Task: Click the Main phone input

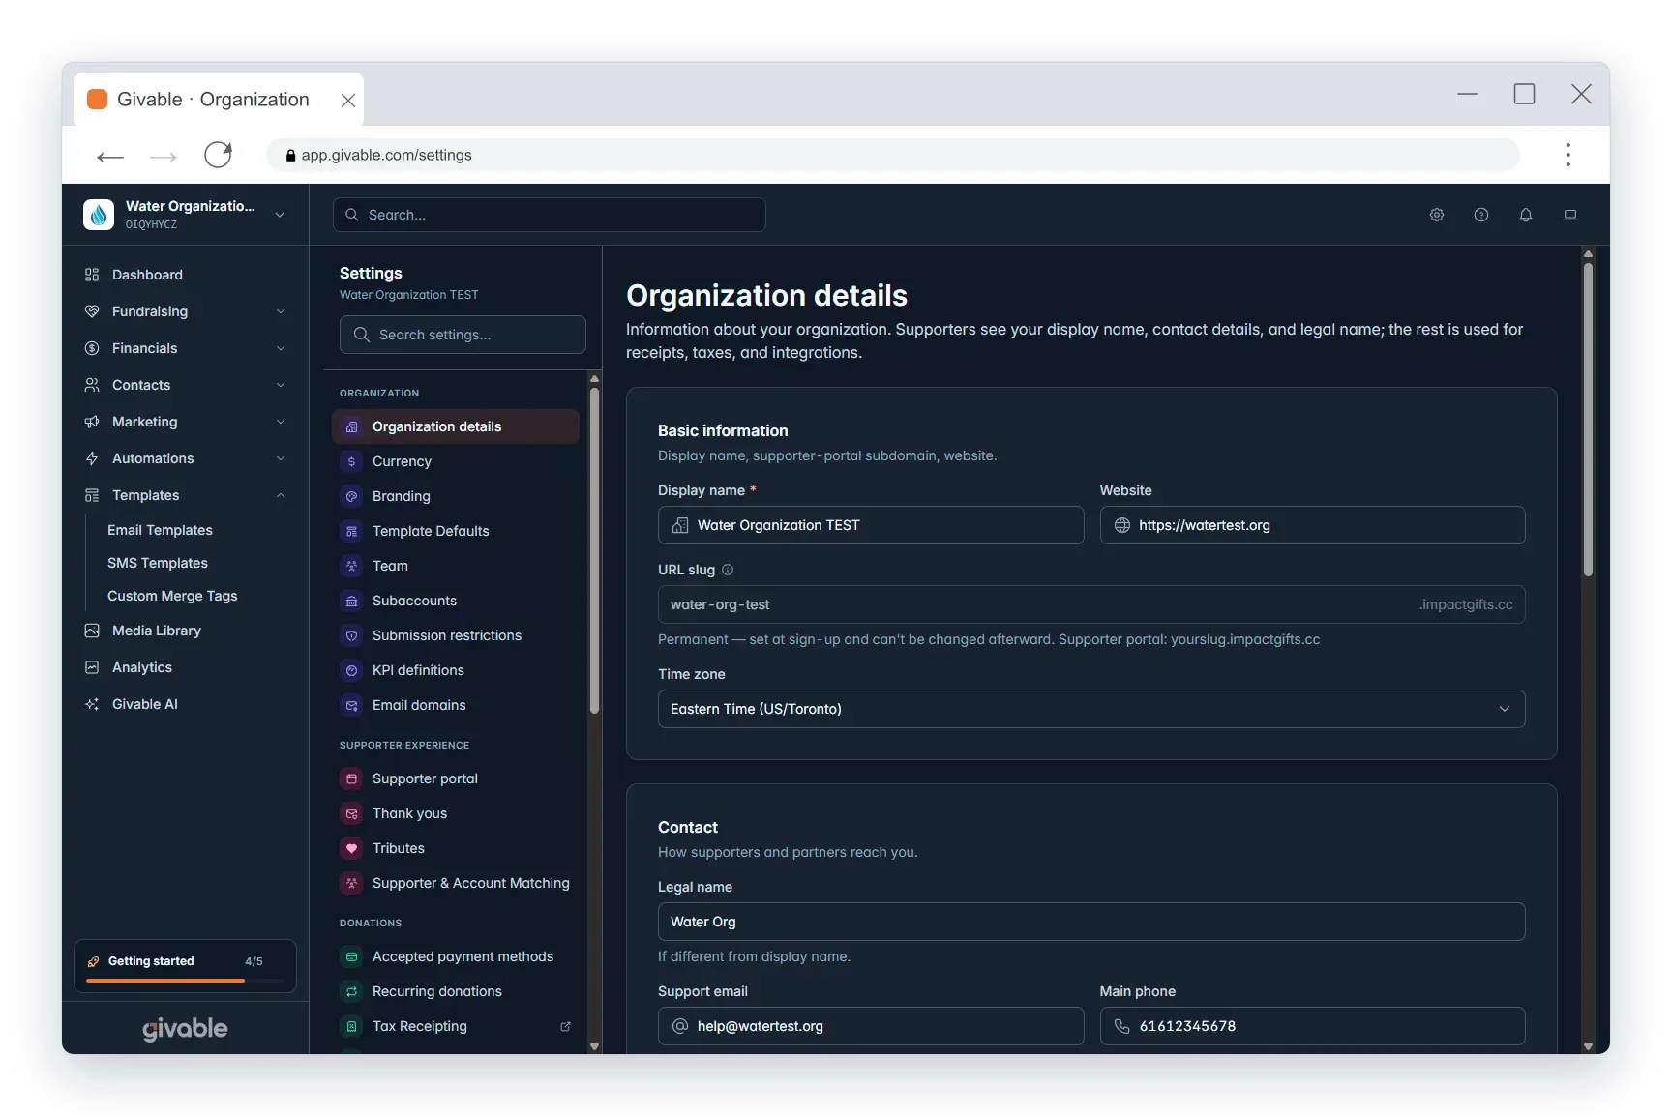Action: click(x=1312, y=1026)
